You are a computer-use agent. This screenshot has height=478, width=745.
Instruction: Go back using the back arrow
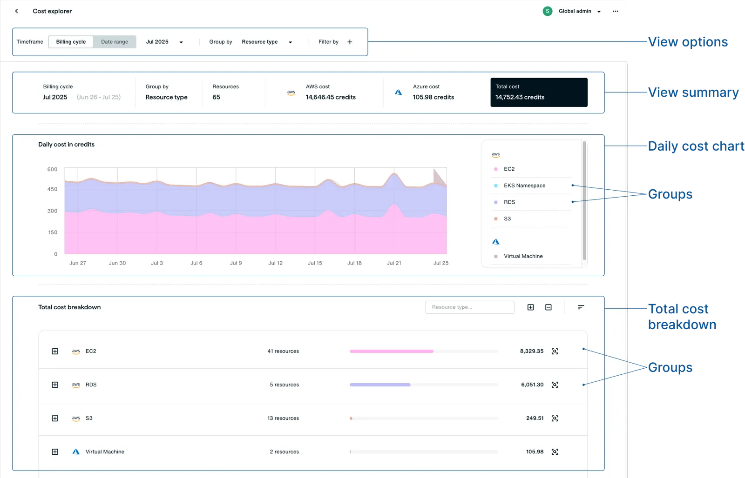(x=17, y=11)
